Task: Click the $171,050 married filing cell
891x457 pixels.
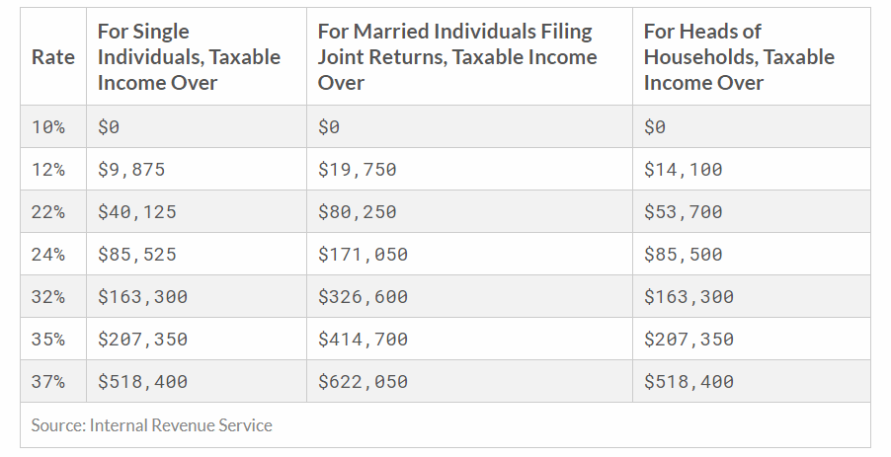Action: click(363, 254)
